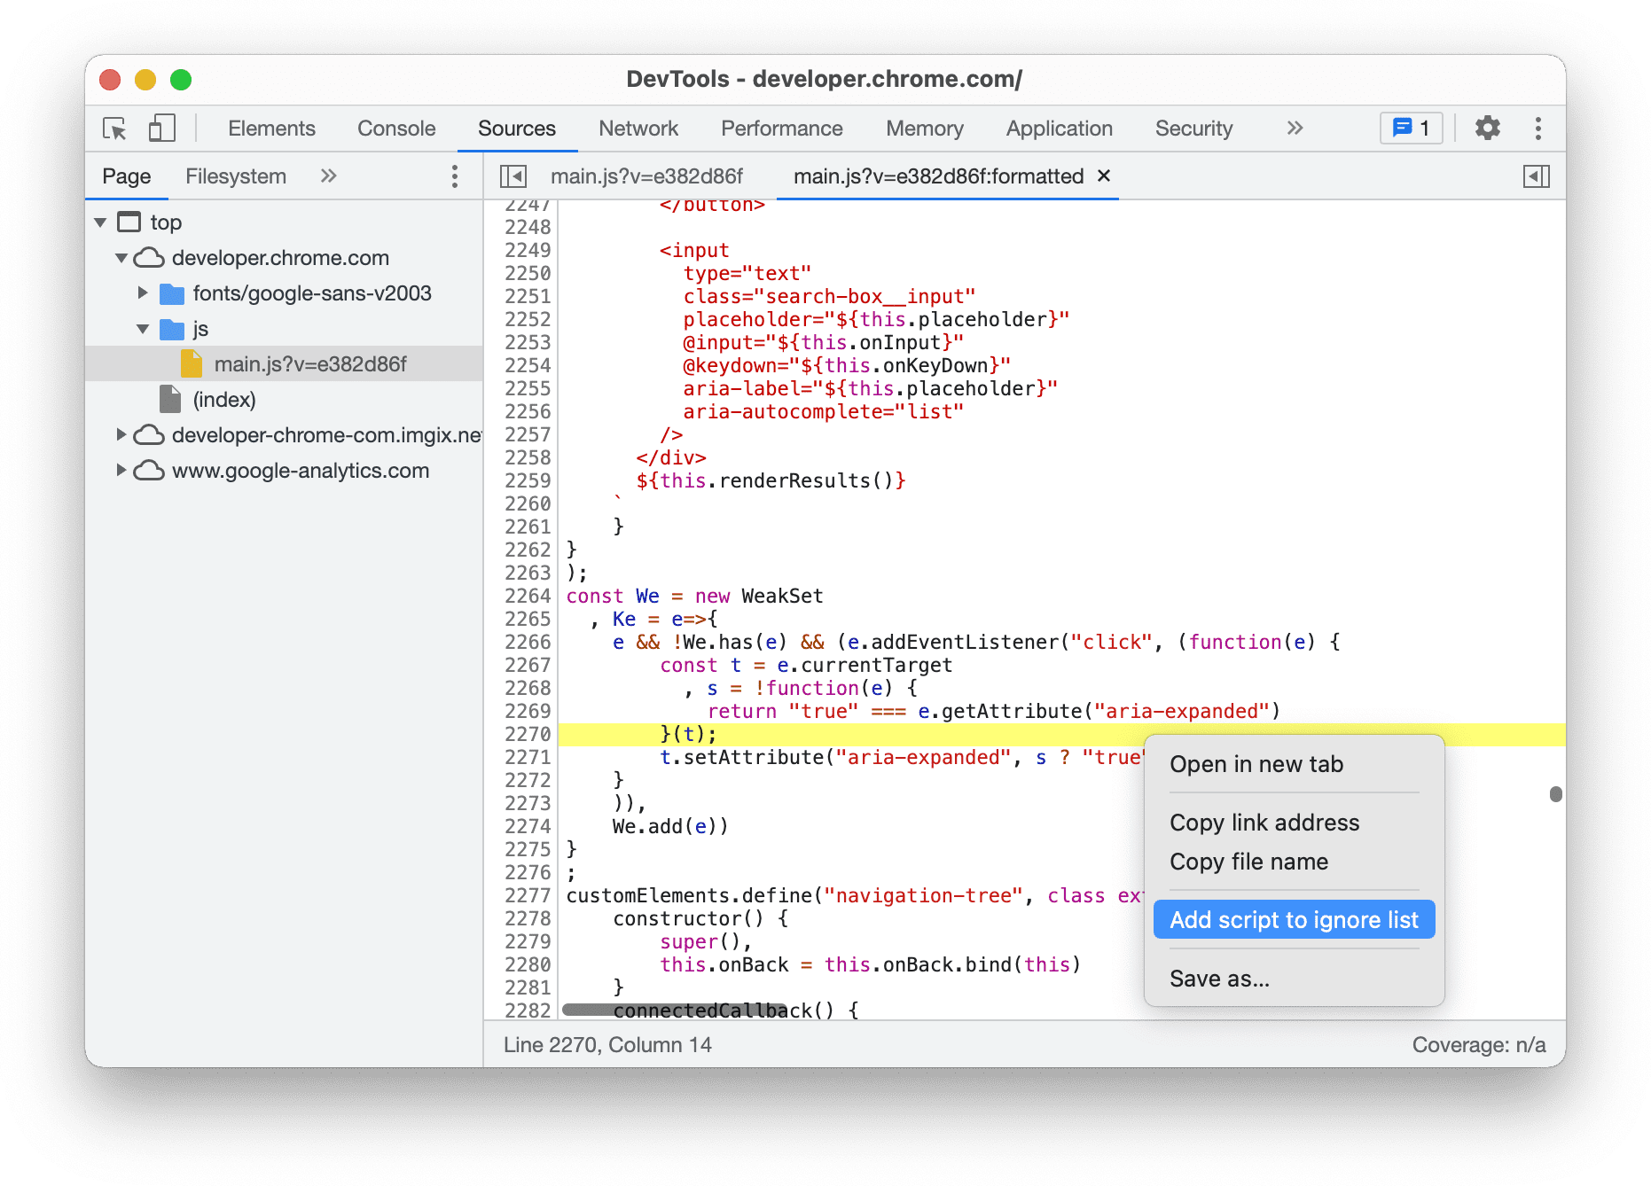Reveal more navigator tabs via the chevron

[x=328, y=176]
